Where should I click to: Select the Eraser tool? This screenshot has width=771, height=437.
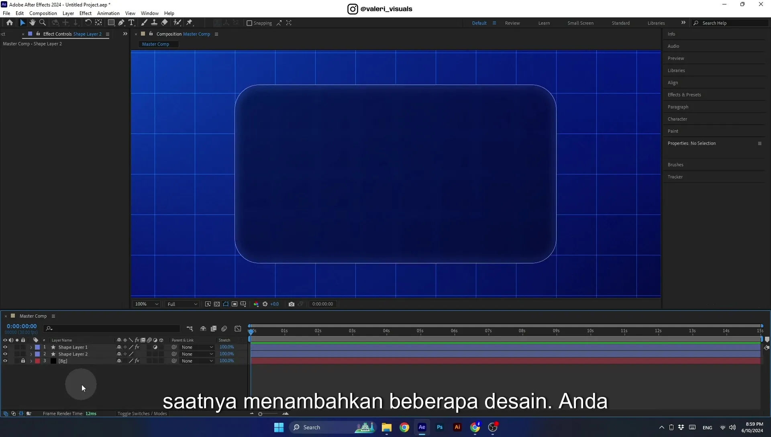pos(164,23)
